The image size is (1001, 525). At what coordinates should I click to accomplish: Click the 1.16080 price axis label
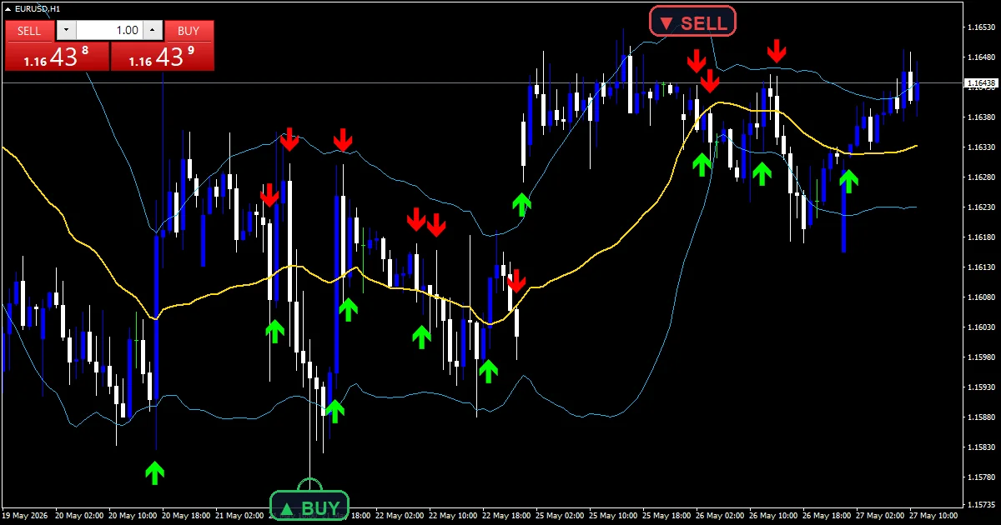981,297
